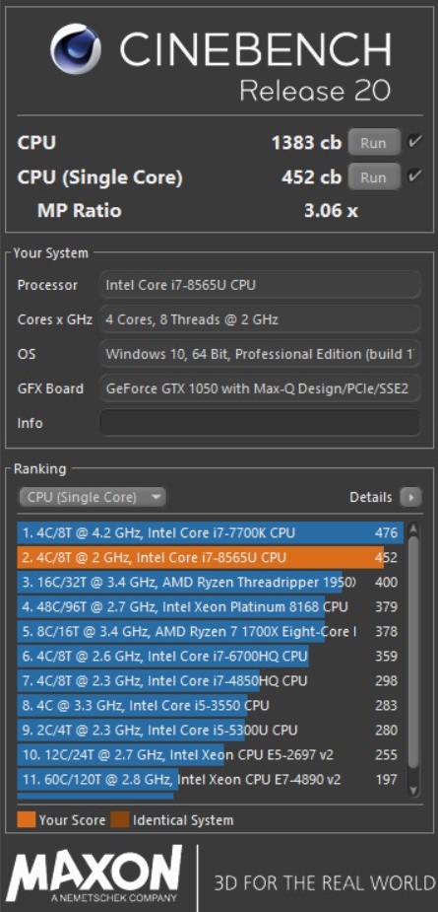Click the empty Info input field
The width and height of the screenshot is (438, 912).
click(x=260, y=423)
